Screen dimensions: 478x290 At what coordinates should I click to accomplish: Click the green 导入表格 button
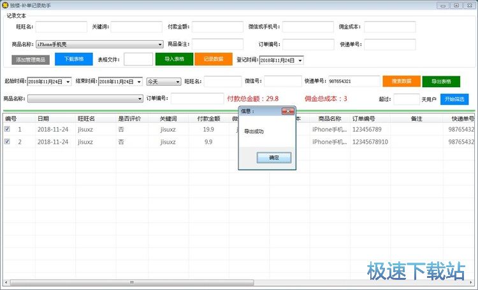click(175, 59)
